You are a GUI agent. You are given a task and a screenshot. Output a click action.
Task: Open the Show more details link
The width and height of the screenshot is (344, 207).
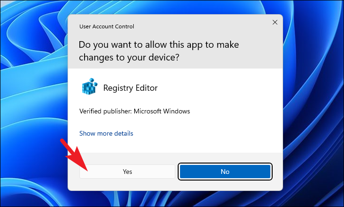coord(106,133)
